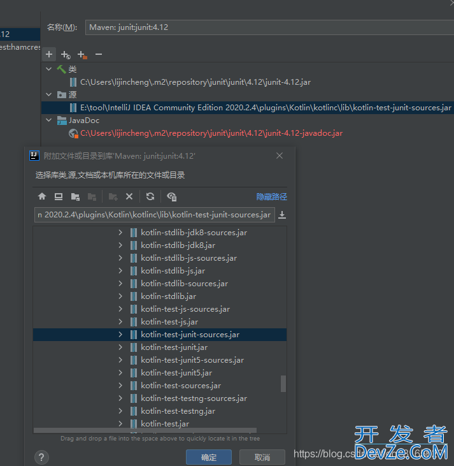Click the Delete (X) toolbar icon
Image resolution: width=454 pixels, height=466 pixels.
point(129,196)
